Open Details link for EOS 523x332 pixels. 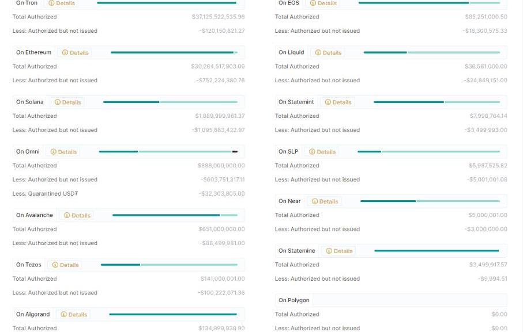coord(323,3)
